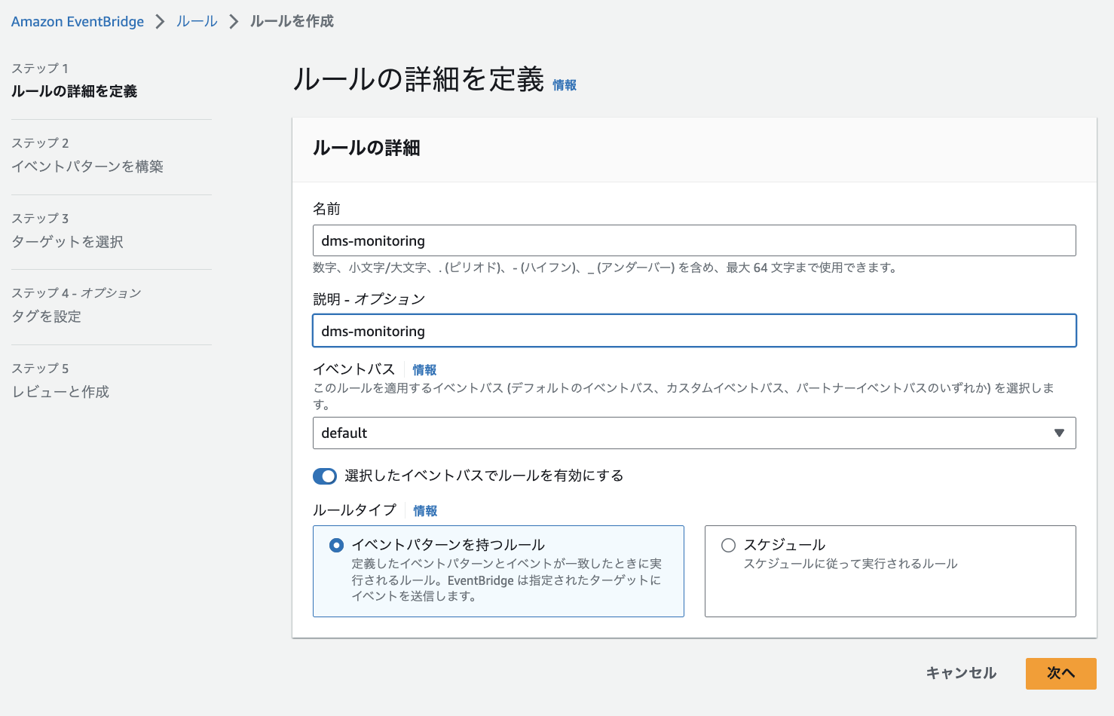The height and width of the screenshot is (716, 1114).
Task: Open 情報 link beside page title
Action: tap(565, 85)
